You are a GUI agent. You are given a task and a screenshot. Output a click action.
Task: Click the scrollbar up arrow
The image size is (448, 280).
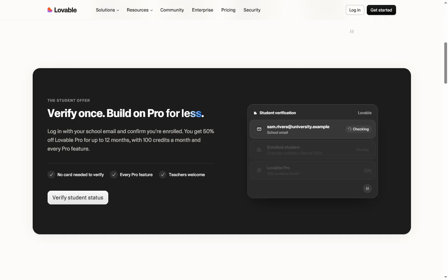[x=446, y=2]
